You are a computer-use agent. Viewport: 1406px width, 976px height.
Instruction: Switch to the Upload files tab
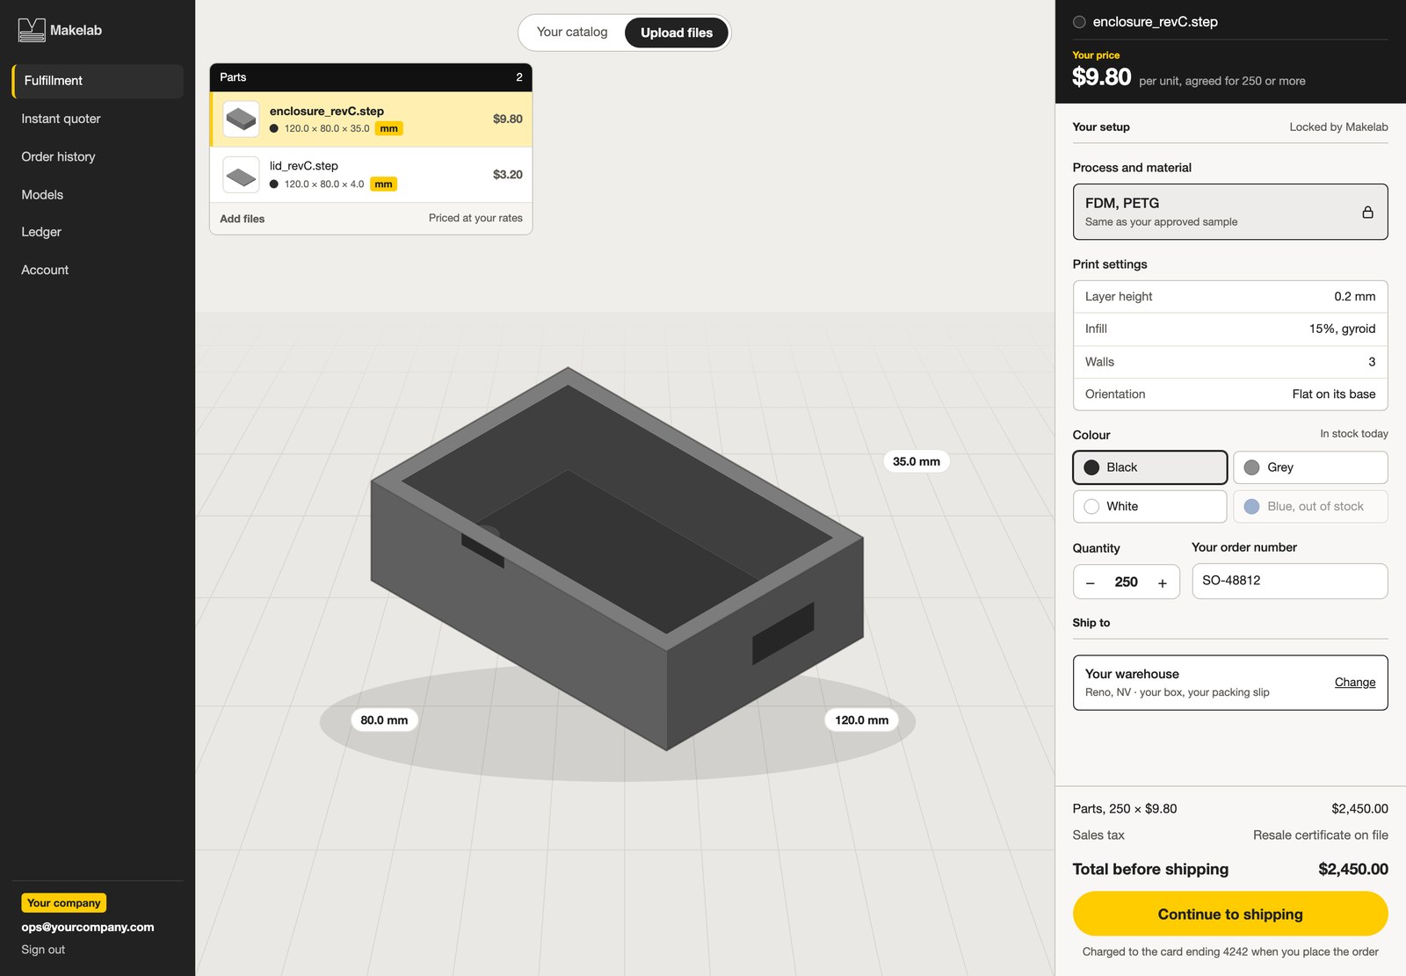click(x=677, y=33)
